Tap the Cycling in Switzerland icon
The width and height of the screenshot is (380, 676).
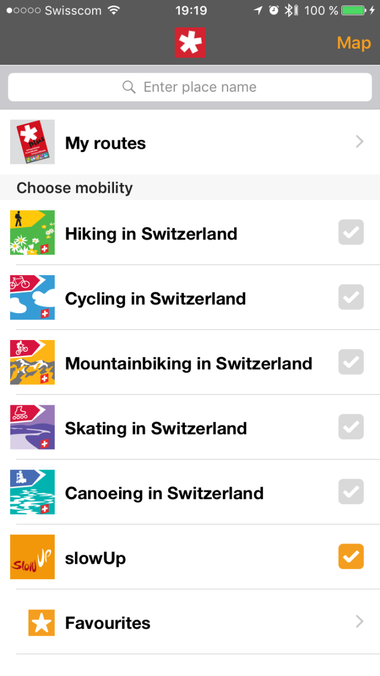32,297
